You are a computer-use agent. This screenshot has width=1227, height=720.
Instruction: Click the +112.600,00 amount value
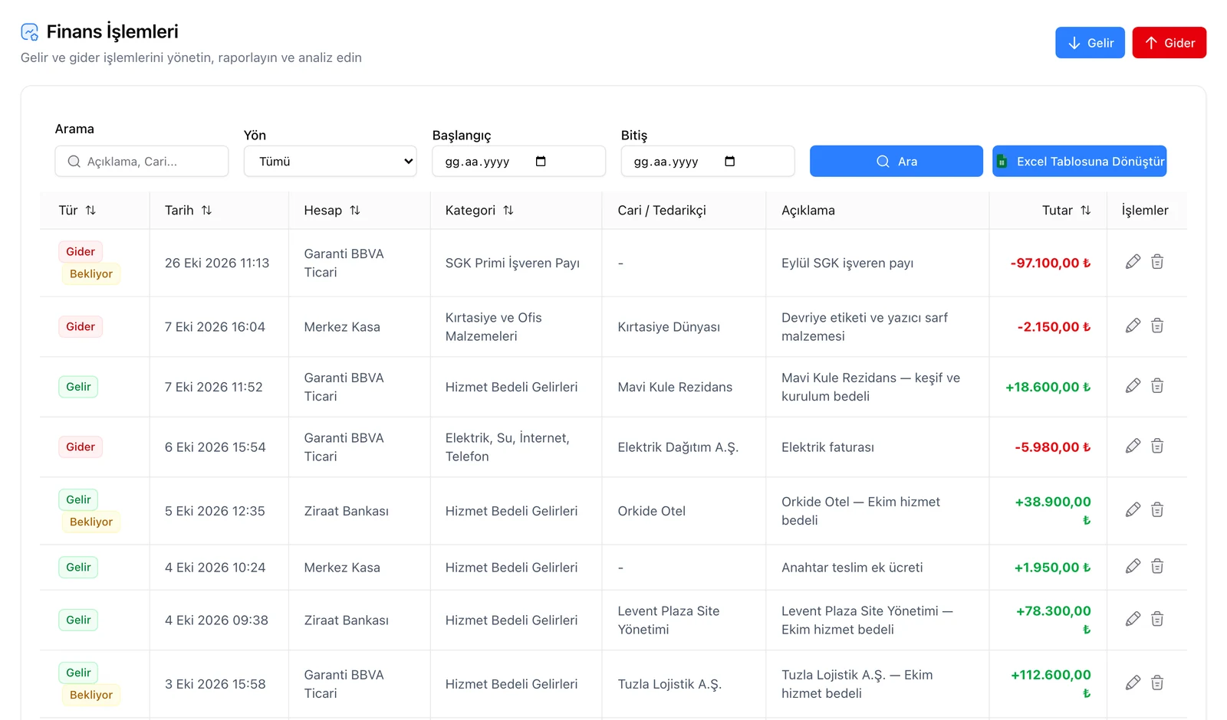(1051, 675)
